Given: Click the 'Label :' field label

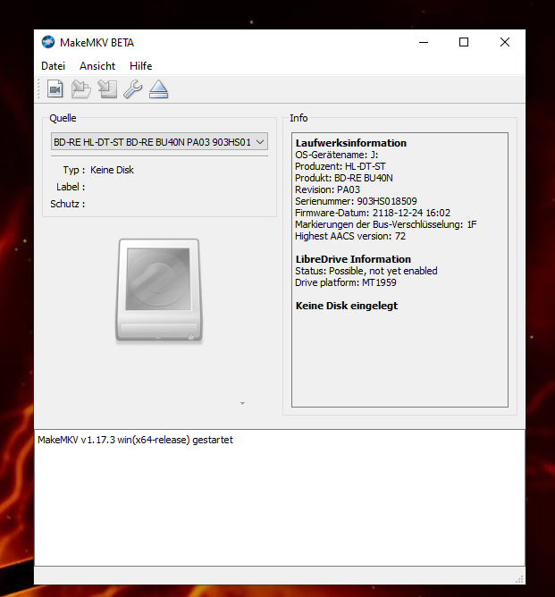Looking at the screenshot, I should (x=71, y=187).
